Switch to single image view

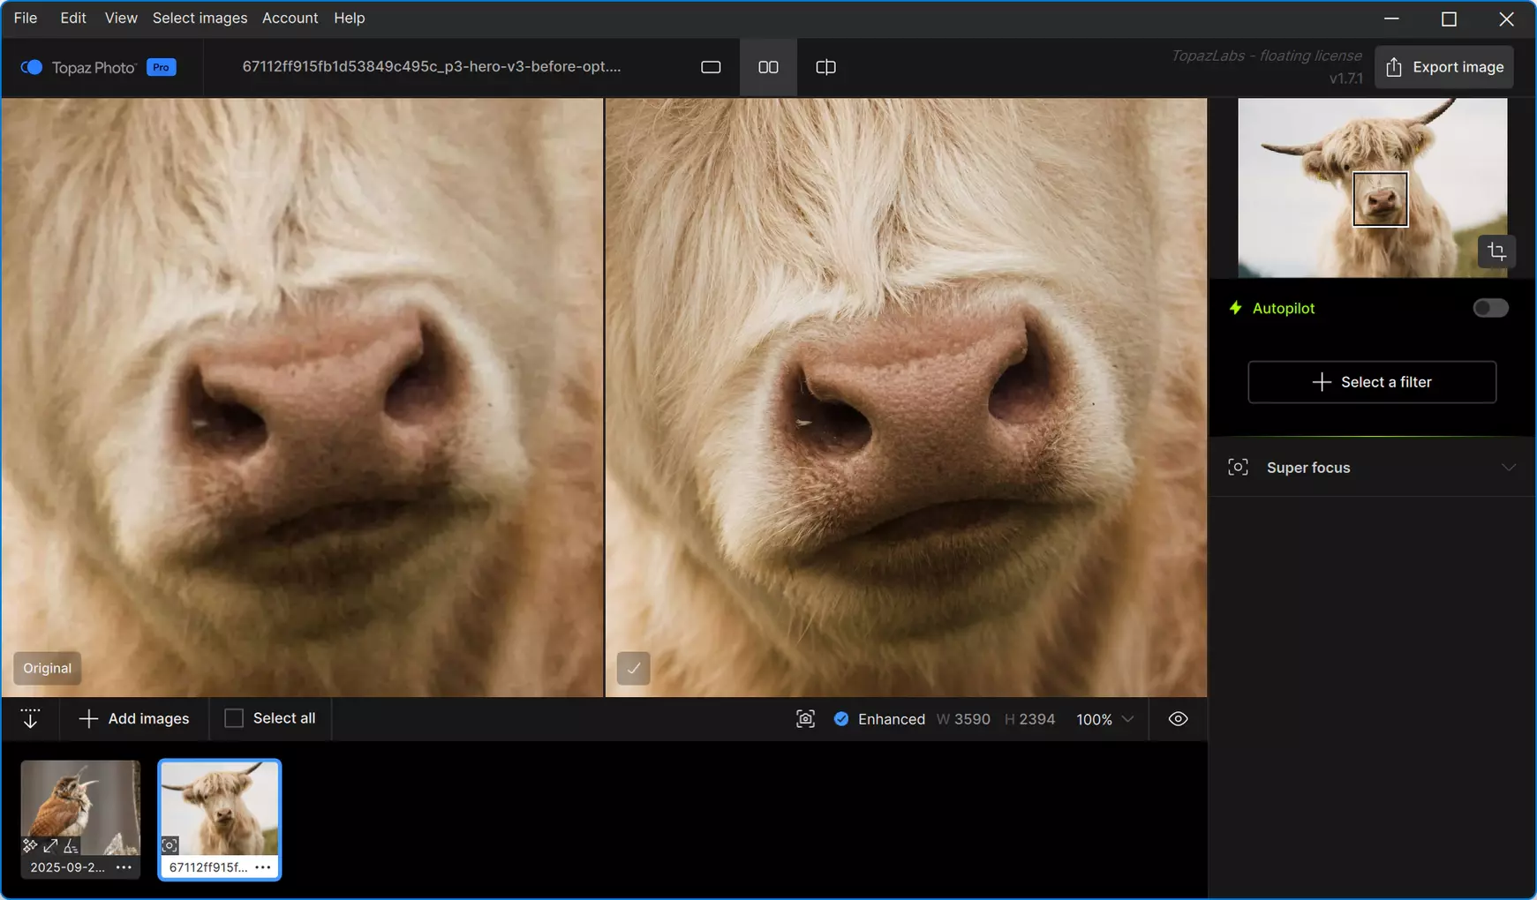tap(711, 67)
